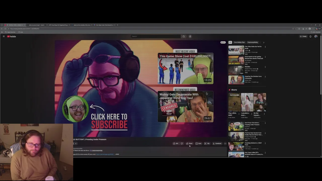Image resolution: width=322 pixels, height=181 pixels.
Task: Open YouTube notifications bell
Action: [310, 36]
